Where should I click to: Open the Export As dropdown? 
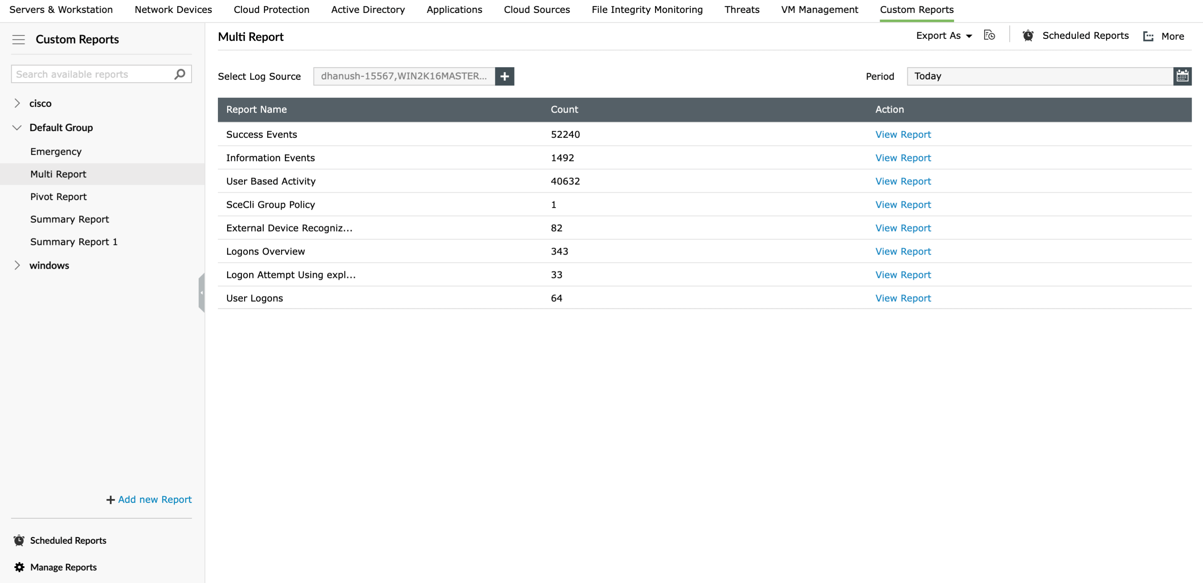tap(943, 36)
